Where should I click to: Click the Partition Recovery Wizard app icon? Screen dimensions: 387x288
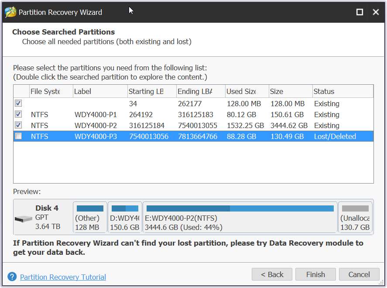[10, 12]
